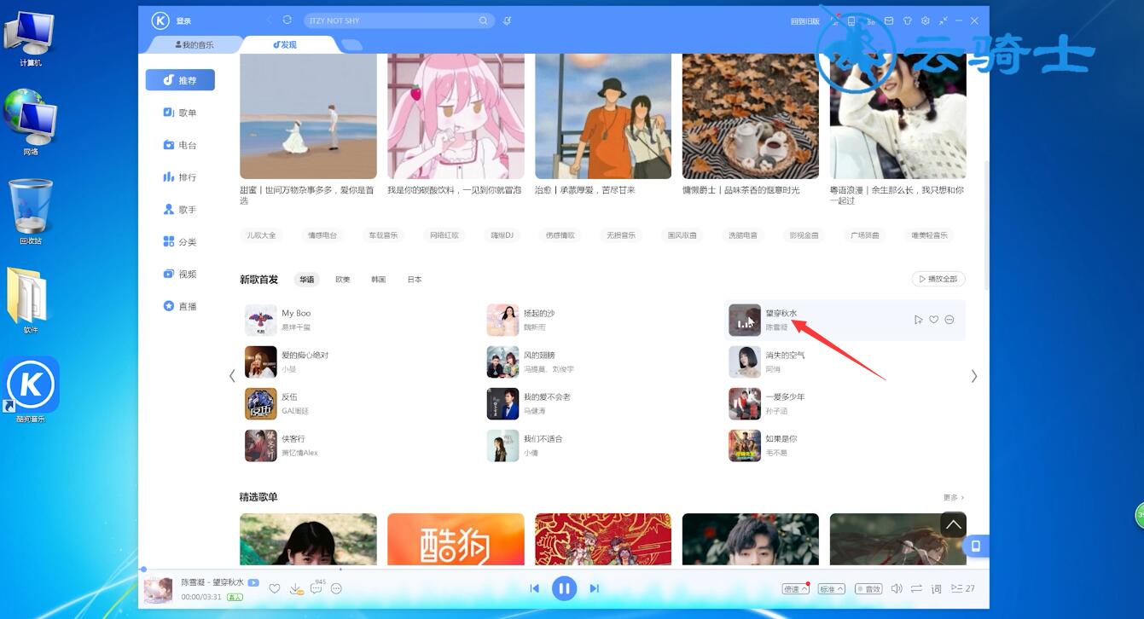
Task: Open the 排行 rankings section
Action: click(180, 177)
